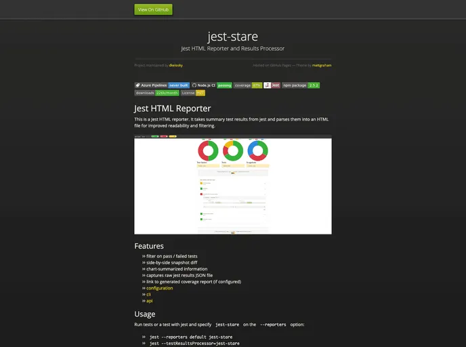Click the Azure Pipelines never built badge

pyautogui.click(x=162, y=85)
